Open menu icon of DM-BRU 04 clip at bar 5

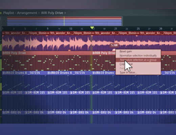coord(26,112)
